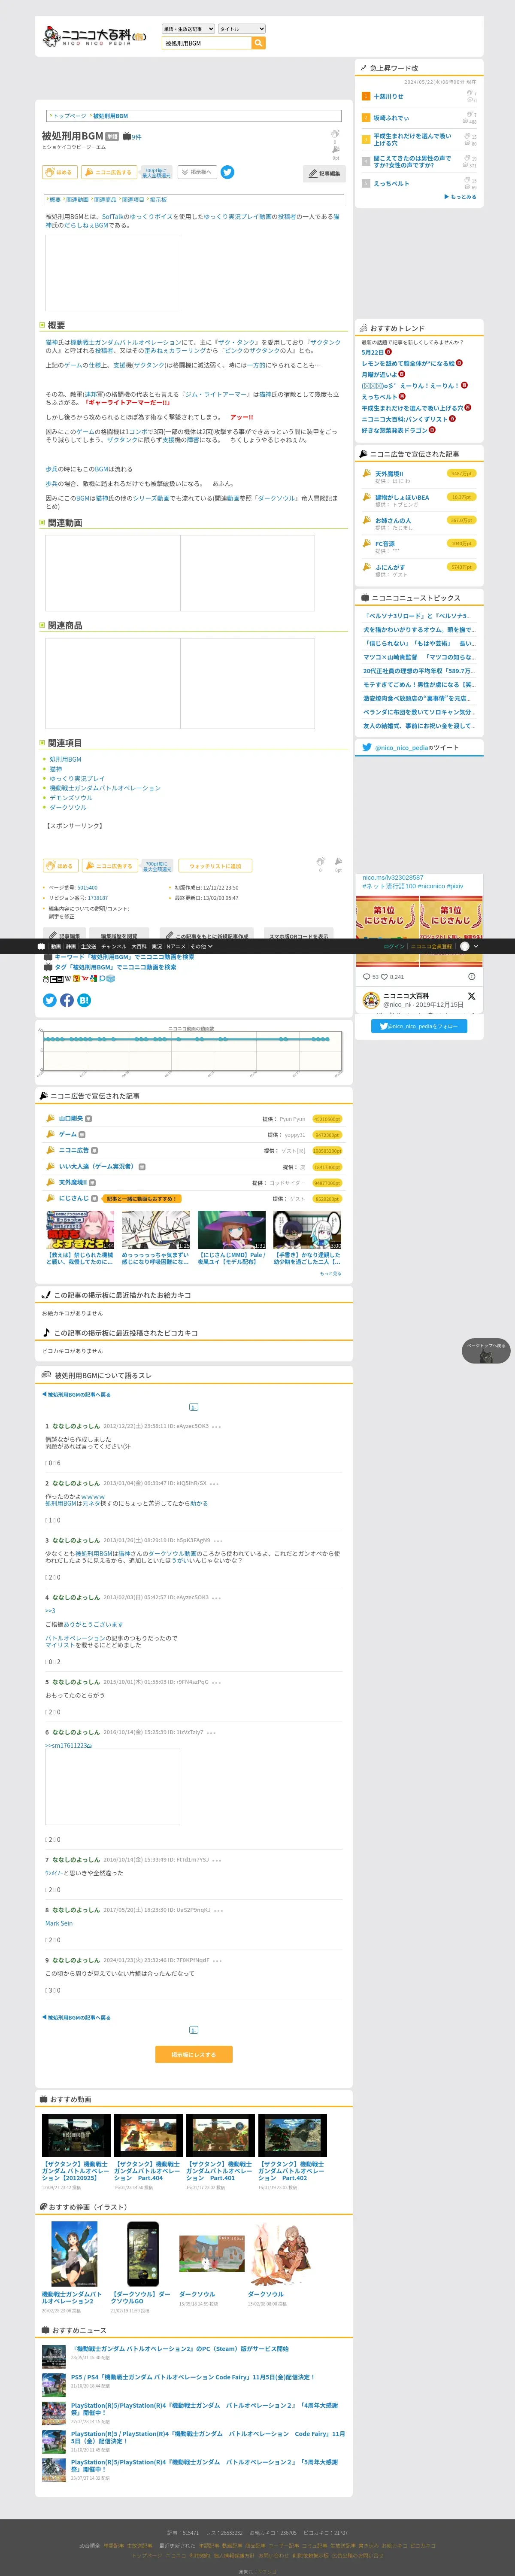Open the タイトル search-type dropdown

click(241, 29)
